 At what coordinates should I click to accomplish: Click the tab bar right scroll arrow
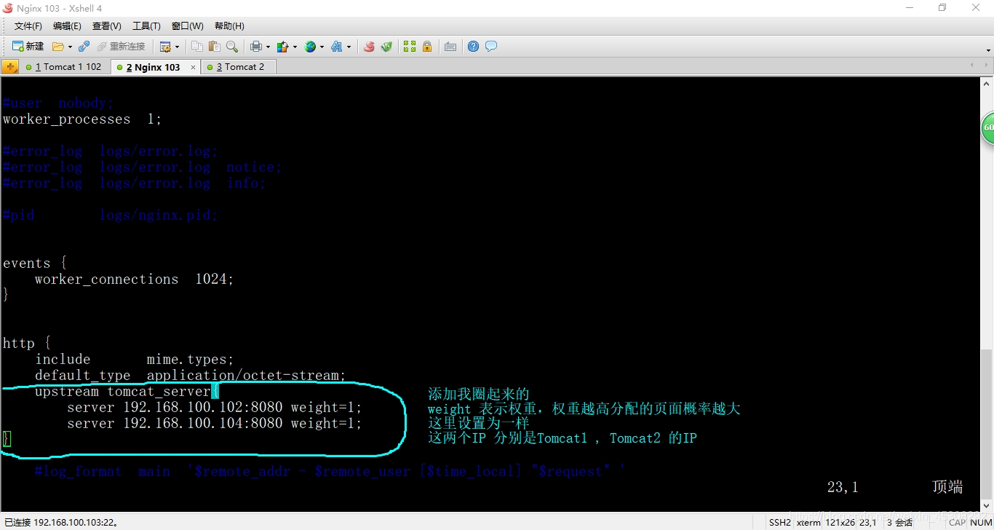click(986, 66)
